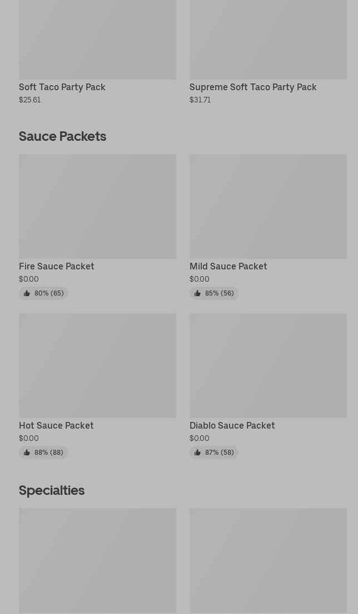The width and height of the screenshot is (358, 614).
Task: Click the thumbs-up icon under Fire Sauce Packet
Action: pyautogui.click(x=27, y=293)
